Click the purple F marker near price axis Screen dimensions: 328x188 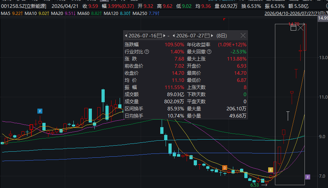click(307, 177)
